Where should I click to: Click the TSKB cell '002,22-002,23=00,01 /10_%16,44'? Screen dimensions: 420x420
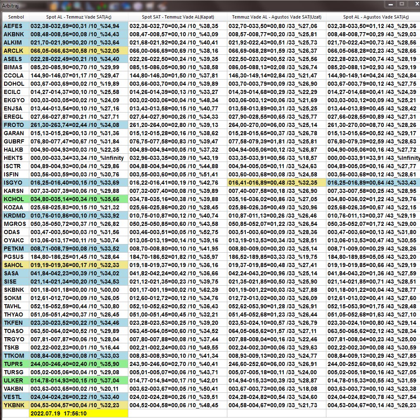click(x=78, y=348)
